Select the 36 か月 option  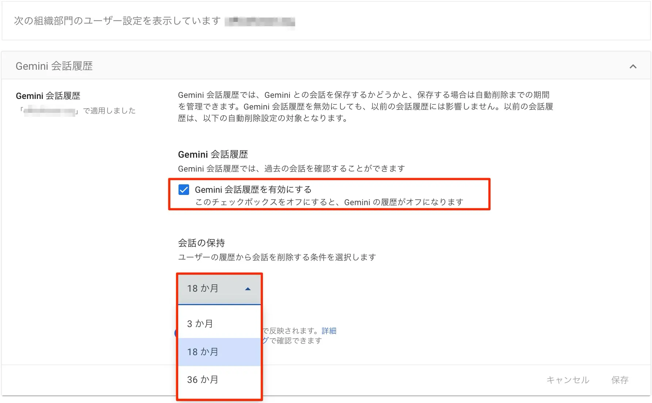(x=219, y=380)
